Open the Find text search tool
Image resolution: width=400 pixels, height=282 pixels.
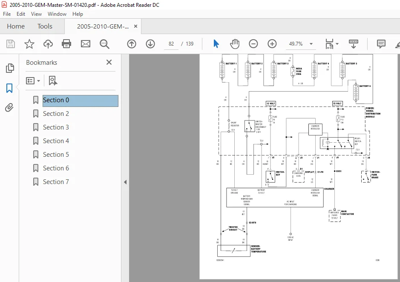[104, 44]
